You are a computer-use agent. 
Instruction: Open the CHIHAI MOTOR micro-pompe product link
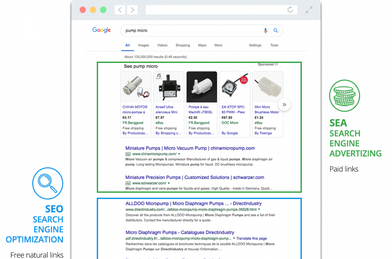[x=135, y=109]
